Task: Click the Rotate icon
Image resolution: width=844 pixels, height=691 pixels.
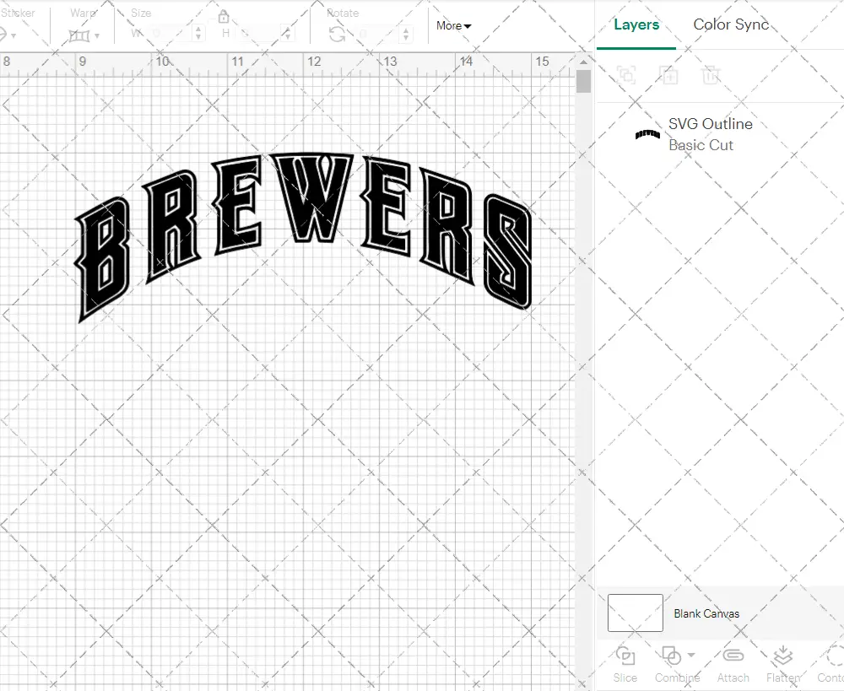Action: point(338,35)
